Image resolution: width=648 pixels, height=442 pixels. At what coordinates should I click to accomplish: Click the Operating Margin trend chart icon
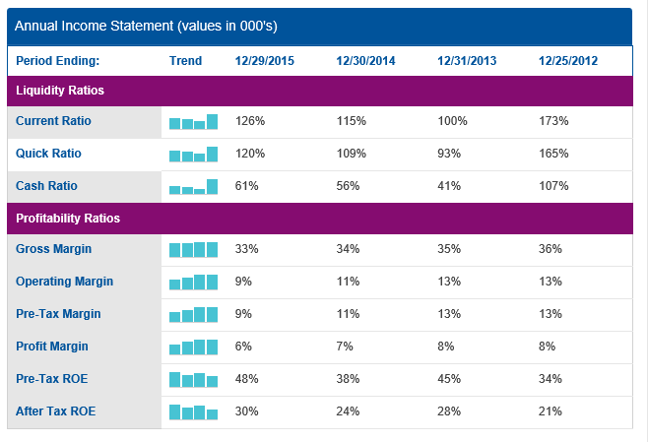point(194,283)
